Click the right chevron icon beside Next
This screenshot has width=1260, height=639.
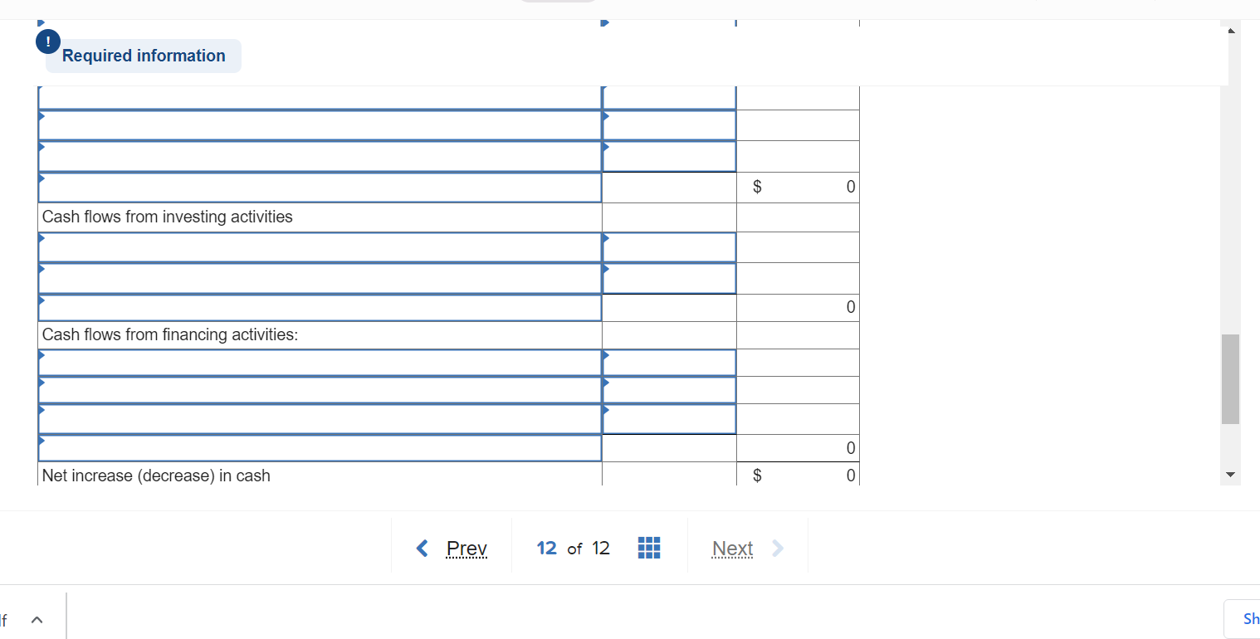pyautogui.click(x=777, y=548)
